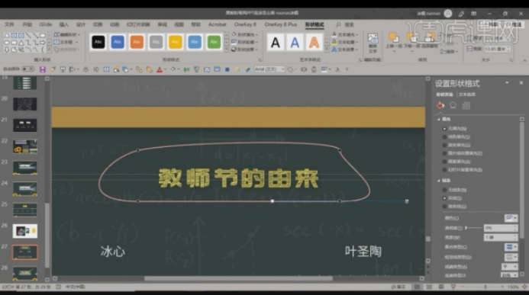Screen dimensions: 529x295
Task: Choose the black A WordArt style
Action: (276, 43)
